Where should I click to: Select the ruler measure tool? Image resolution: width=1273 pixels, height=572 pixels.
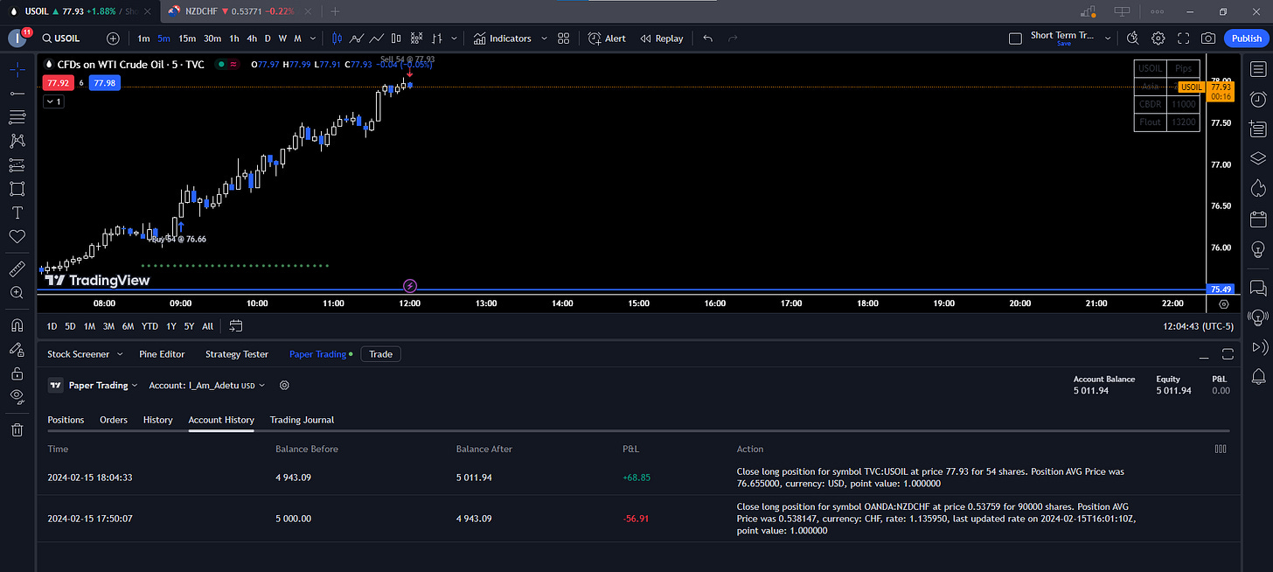(x=17, y=269)
